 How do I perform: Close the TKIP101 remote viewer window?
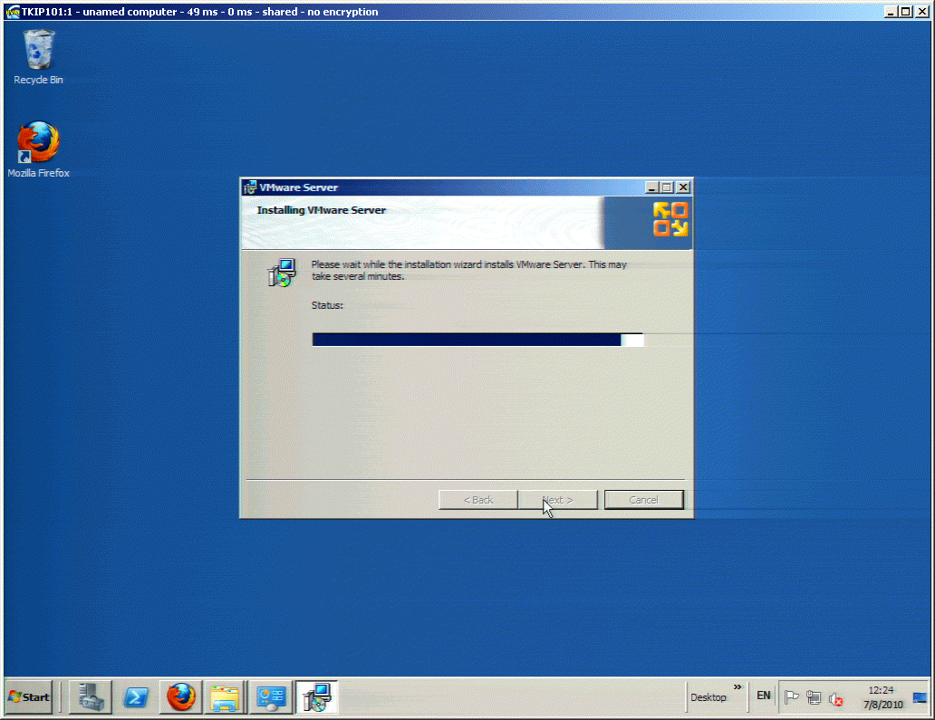[921, 12]
